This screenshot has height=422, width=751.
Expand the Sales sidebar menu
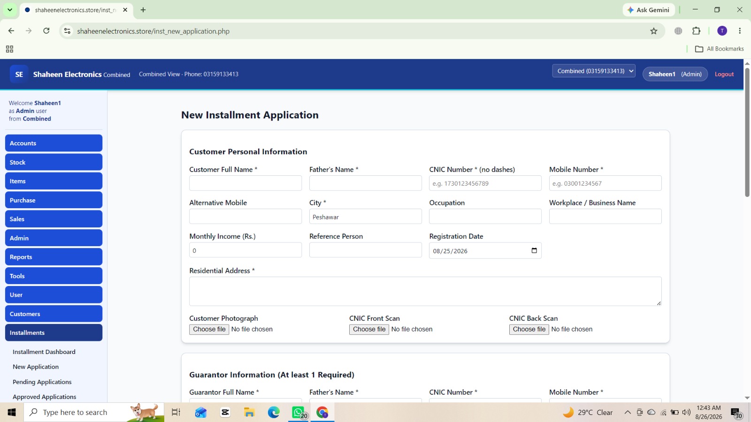[x=54, y=219]
